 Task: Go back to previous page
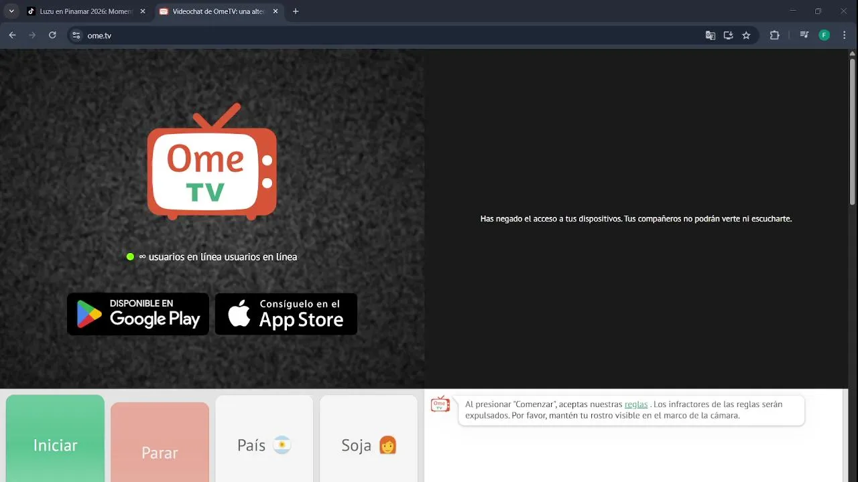tap(13, 35)
